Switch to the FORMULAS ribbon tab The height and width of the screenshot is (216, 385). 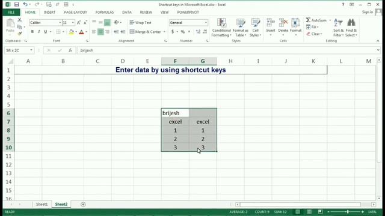coord(105,12)
